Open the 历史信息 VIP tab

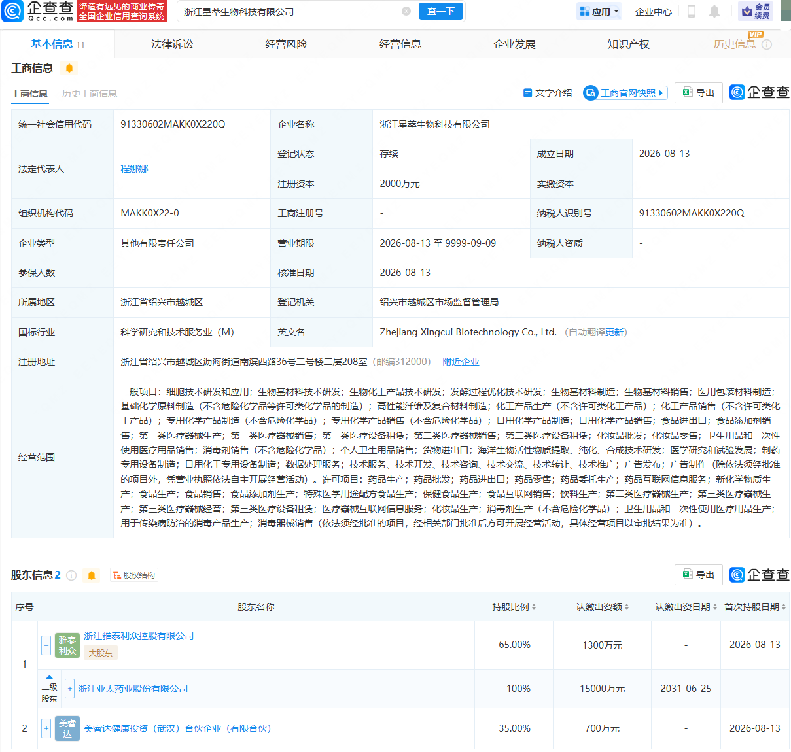(x=734, y=44)
